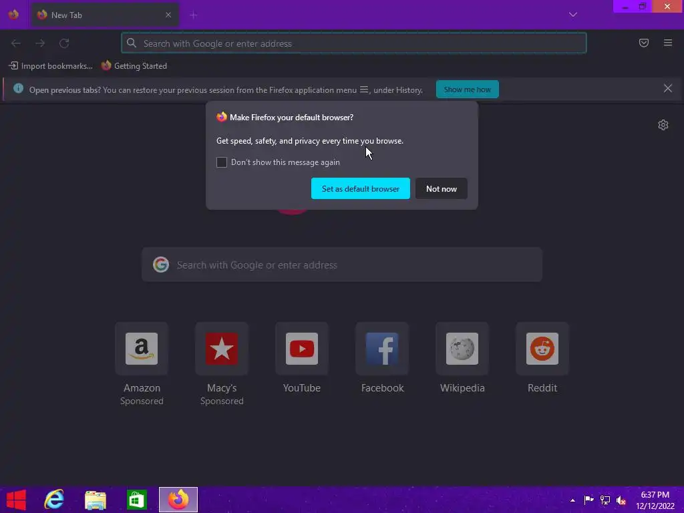Open File Explorer from the taskbar
Viewport: 684px width, 513px height.
(x=95, y=500)
